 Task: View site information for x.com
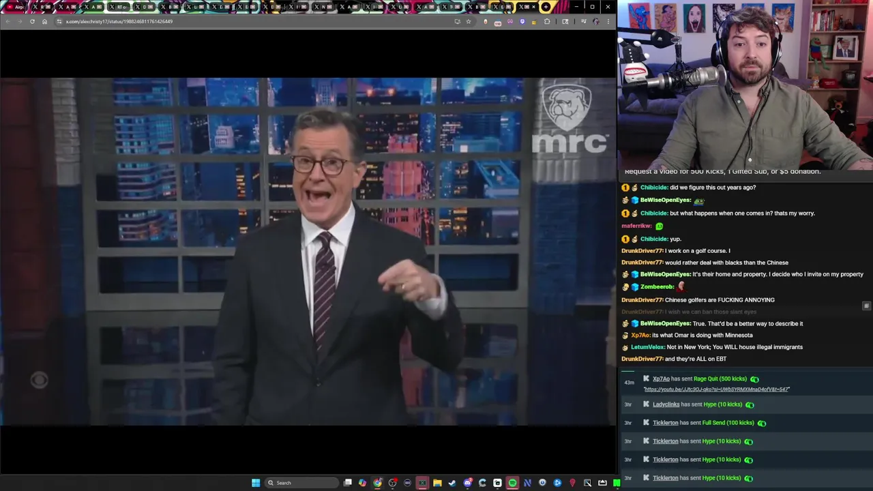click(x=59, y=21)
